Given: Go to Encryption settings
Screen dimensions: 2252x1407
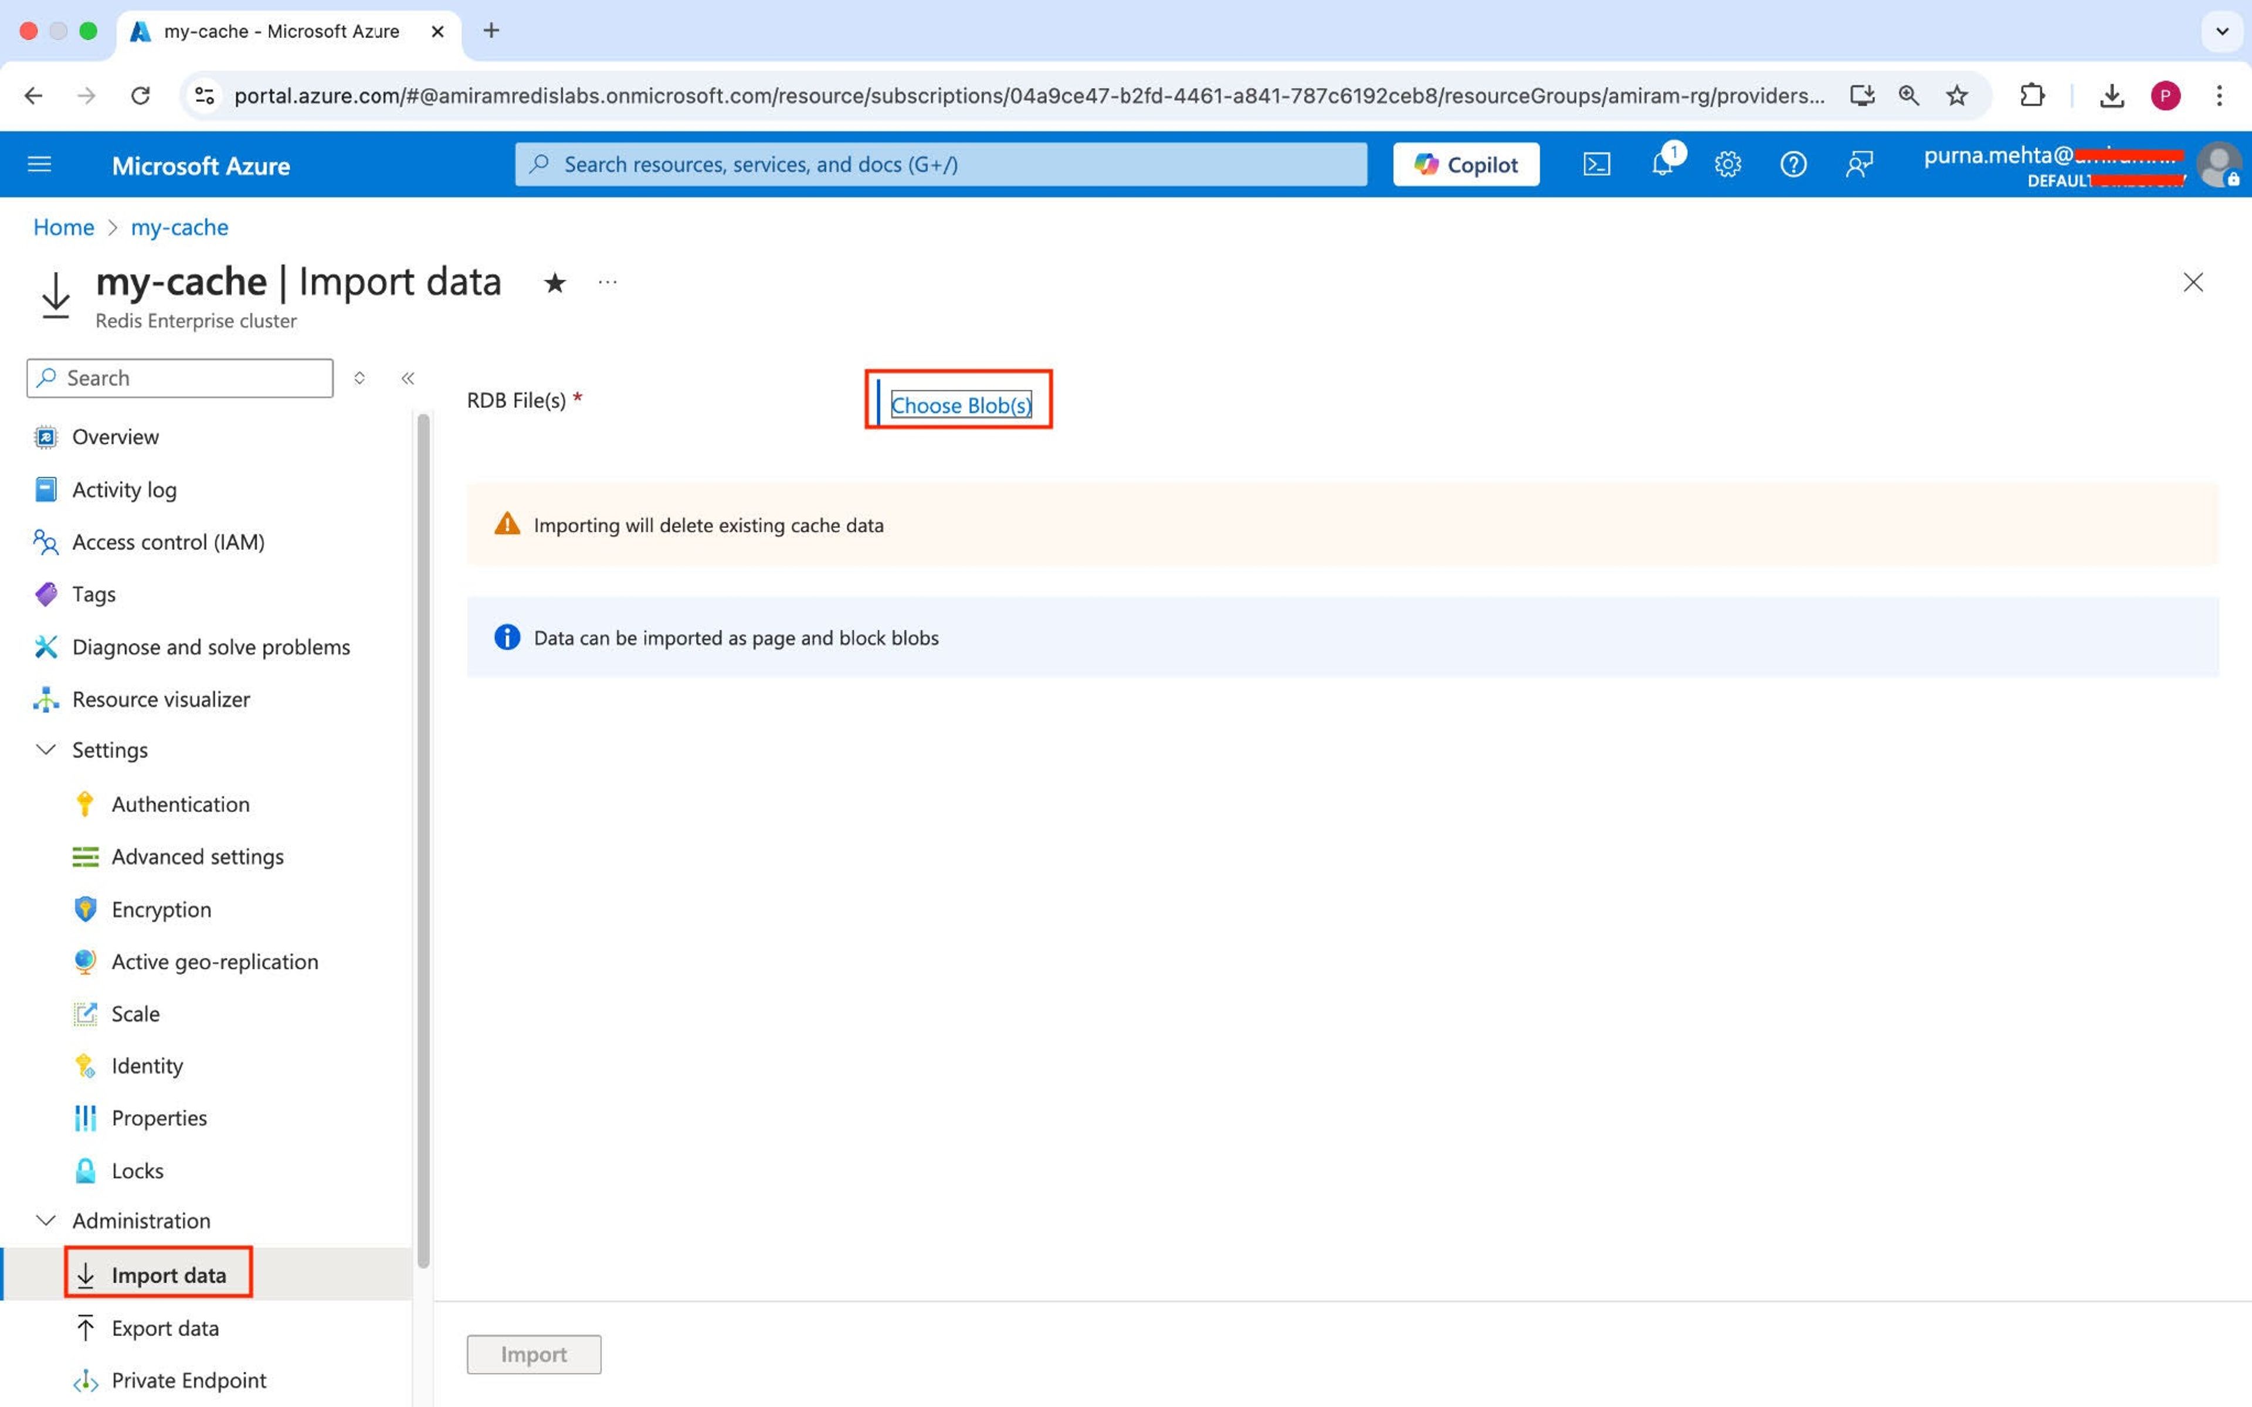Looking at the screenshot, I should pos(161,909).
